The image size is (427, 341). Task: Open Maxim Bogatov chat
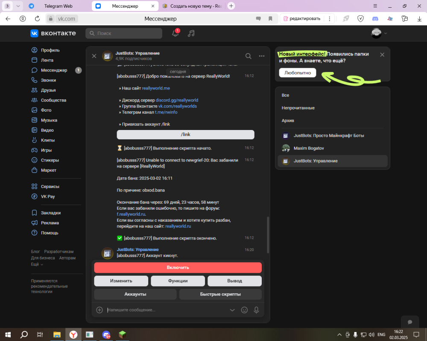click(333, 148)
